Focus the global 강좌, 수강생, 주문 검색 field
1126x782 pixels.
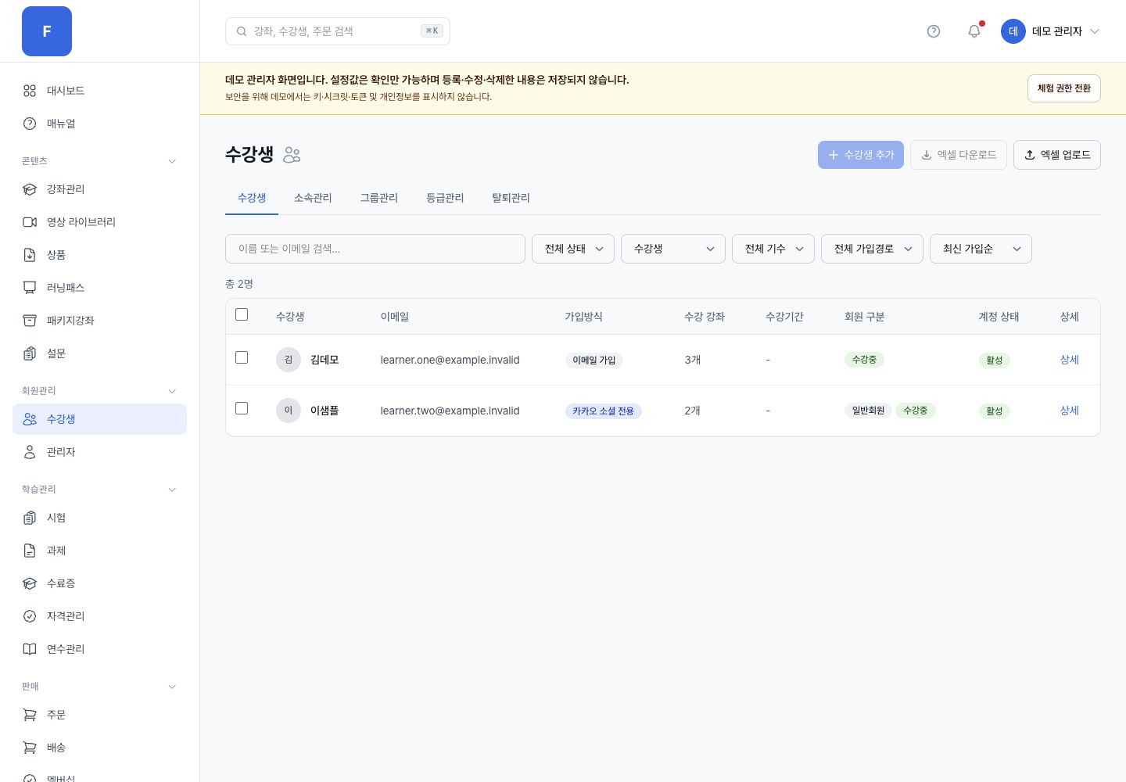338,31
